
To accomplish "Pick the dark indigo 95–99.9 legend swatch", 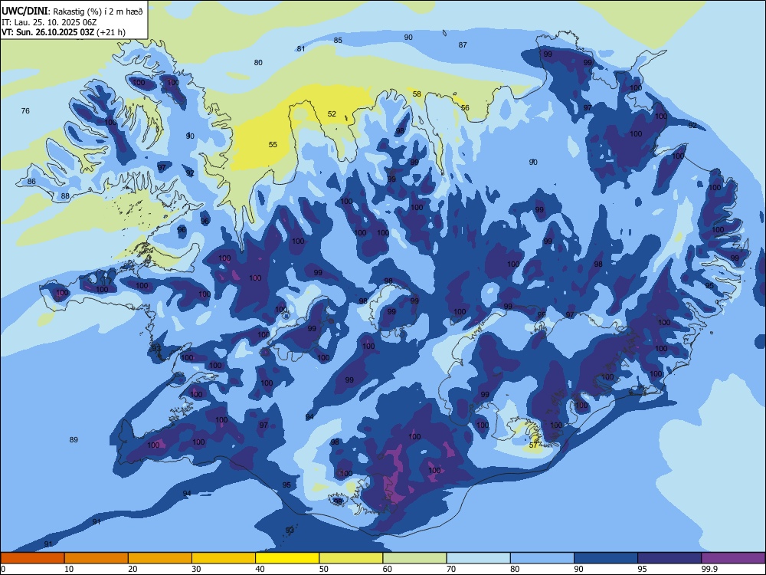I will (669, 558).
